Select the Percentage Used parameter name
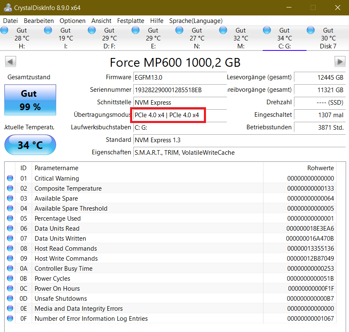The image size is (349, 332). (58, 219)
